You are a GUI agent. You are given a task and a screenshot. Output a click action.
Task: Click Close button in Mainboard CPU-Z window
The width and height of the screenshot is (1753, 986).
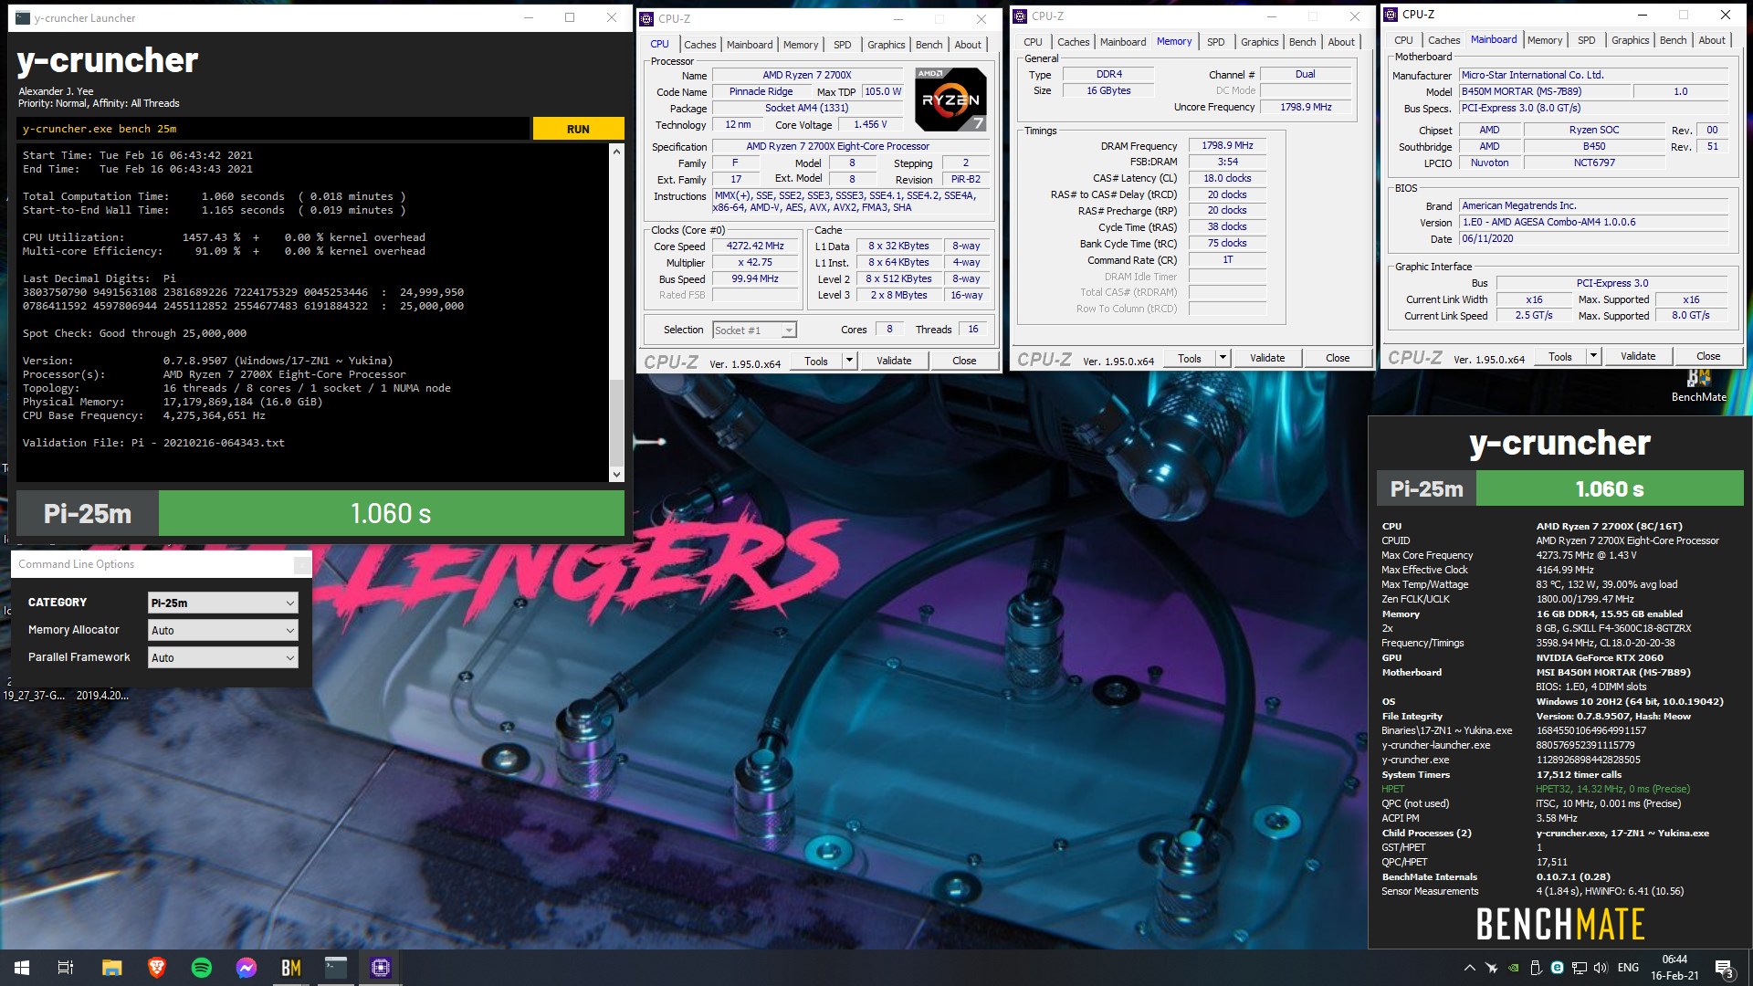(x=1708, y=356)
